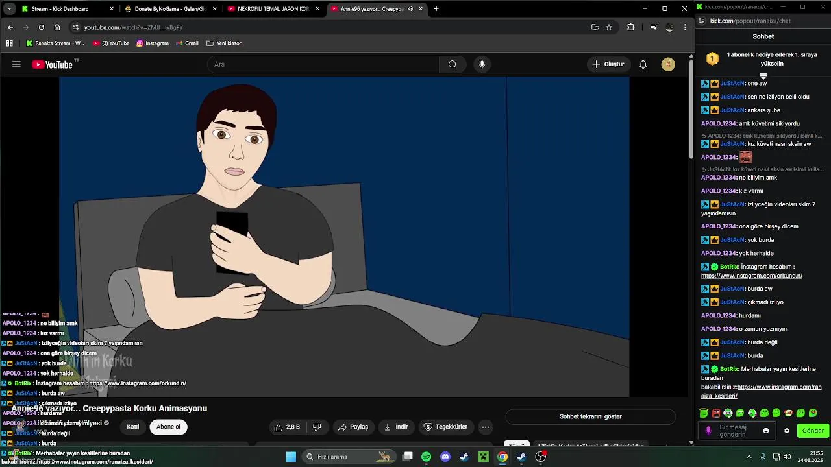
Task: Collapse the gift leaderboard banner in chat
Action: (x=763, y=77)
